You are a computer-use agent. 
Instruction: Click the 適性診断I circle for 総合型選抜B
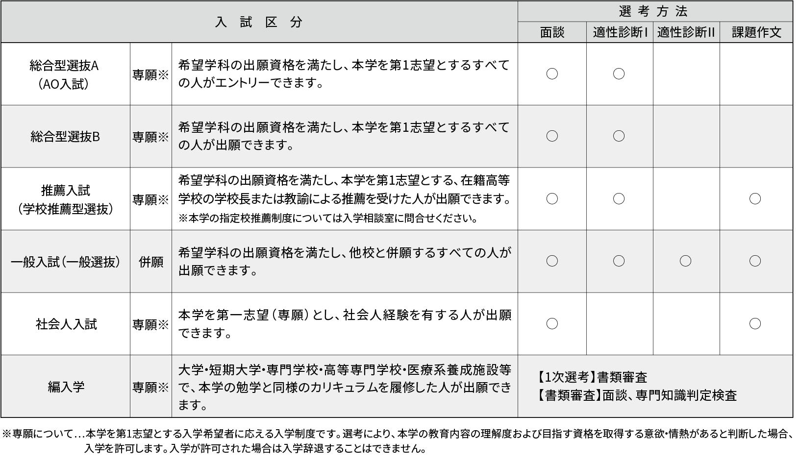(619, 136)
